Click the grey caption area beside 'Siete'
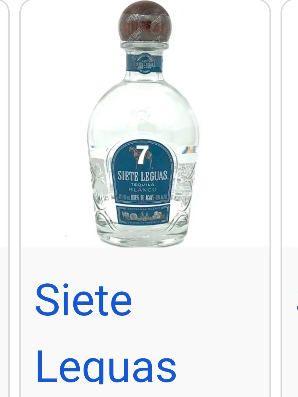Screen dimensions: 298x397 click(199, 300)
